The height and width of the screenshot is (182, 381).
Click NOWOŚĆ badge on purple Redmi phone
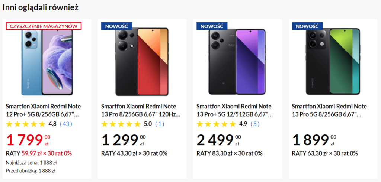tap(212, 26)
